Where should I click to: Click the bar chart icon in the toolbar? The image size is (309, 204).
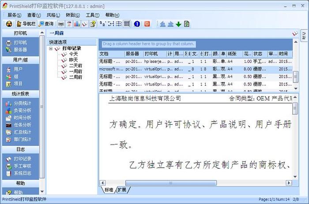point(77,24)
